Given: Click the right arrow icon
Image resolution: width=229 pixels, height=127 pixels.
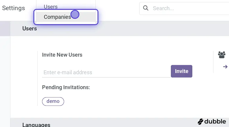Looking at the screenshot, I should click(x=225, y=67).
